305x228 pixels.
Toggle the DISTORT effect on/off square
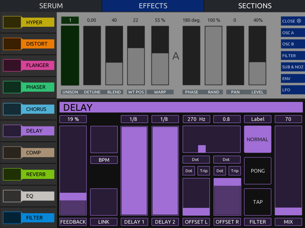coord(12,44)
